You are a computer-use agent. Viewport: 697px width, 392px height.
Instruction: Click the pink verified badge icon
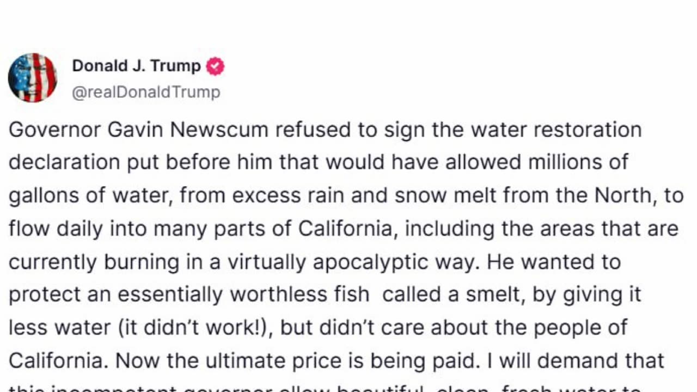coord(215,66)
